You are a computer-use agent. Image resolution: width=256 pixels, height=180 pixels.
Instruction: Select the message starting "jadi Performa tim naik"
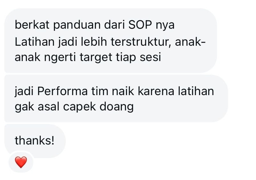[x=116, y=99]
